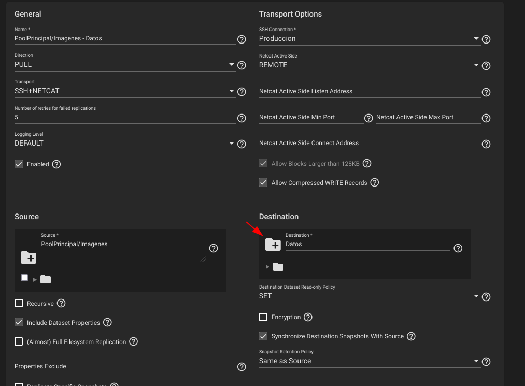
Task: Open Netcat Active Side dropdown showing REMOTE
Action: coord(370,65)
